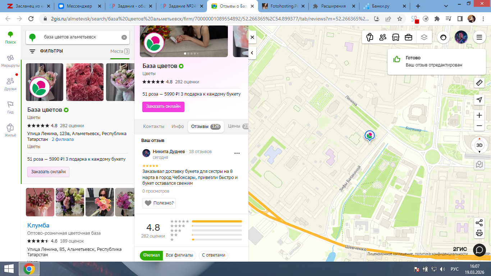Open the Поиск section in the left sidebar
The height and width of the screenshot is (276, 491).
tap(10, 38)
